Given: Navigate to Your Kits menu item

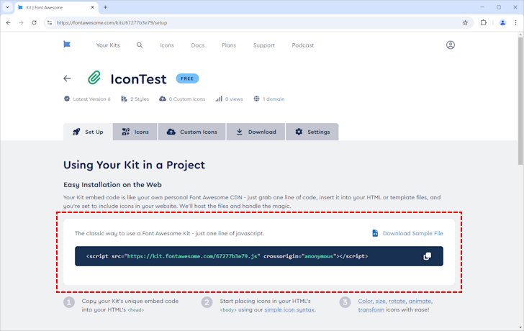Looking at the screenshot, I should (x=108, y=45).
